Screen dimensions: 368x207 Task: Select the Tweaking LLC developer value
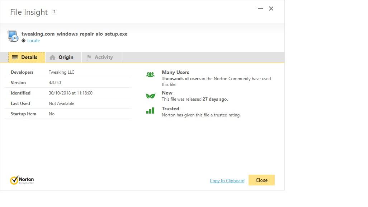coord(61,72)
